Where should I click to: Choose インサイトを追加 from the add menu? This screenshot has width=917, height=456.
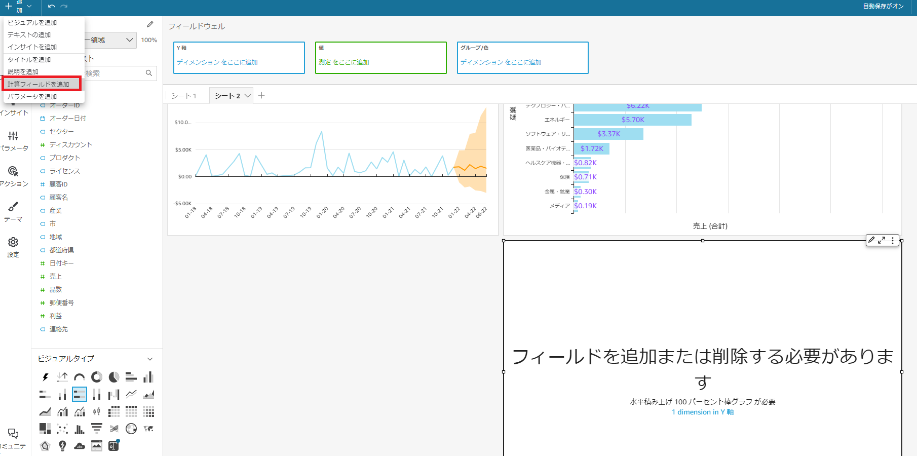pyautogui.click(x=32, y=47)
